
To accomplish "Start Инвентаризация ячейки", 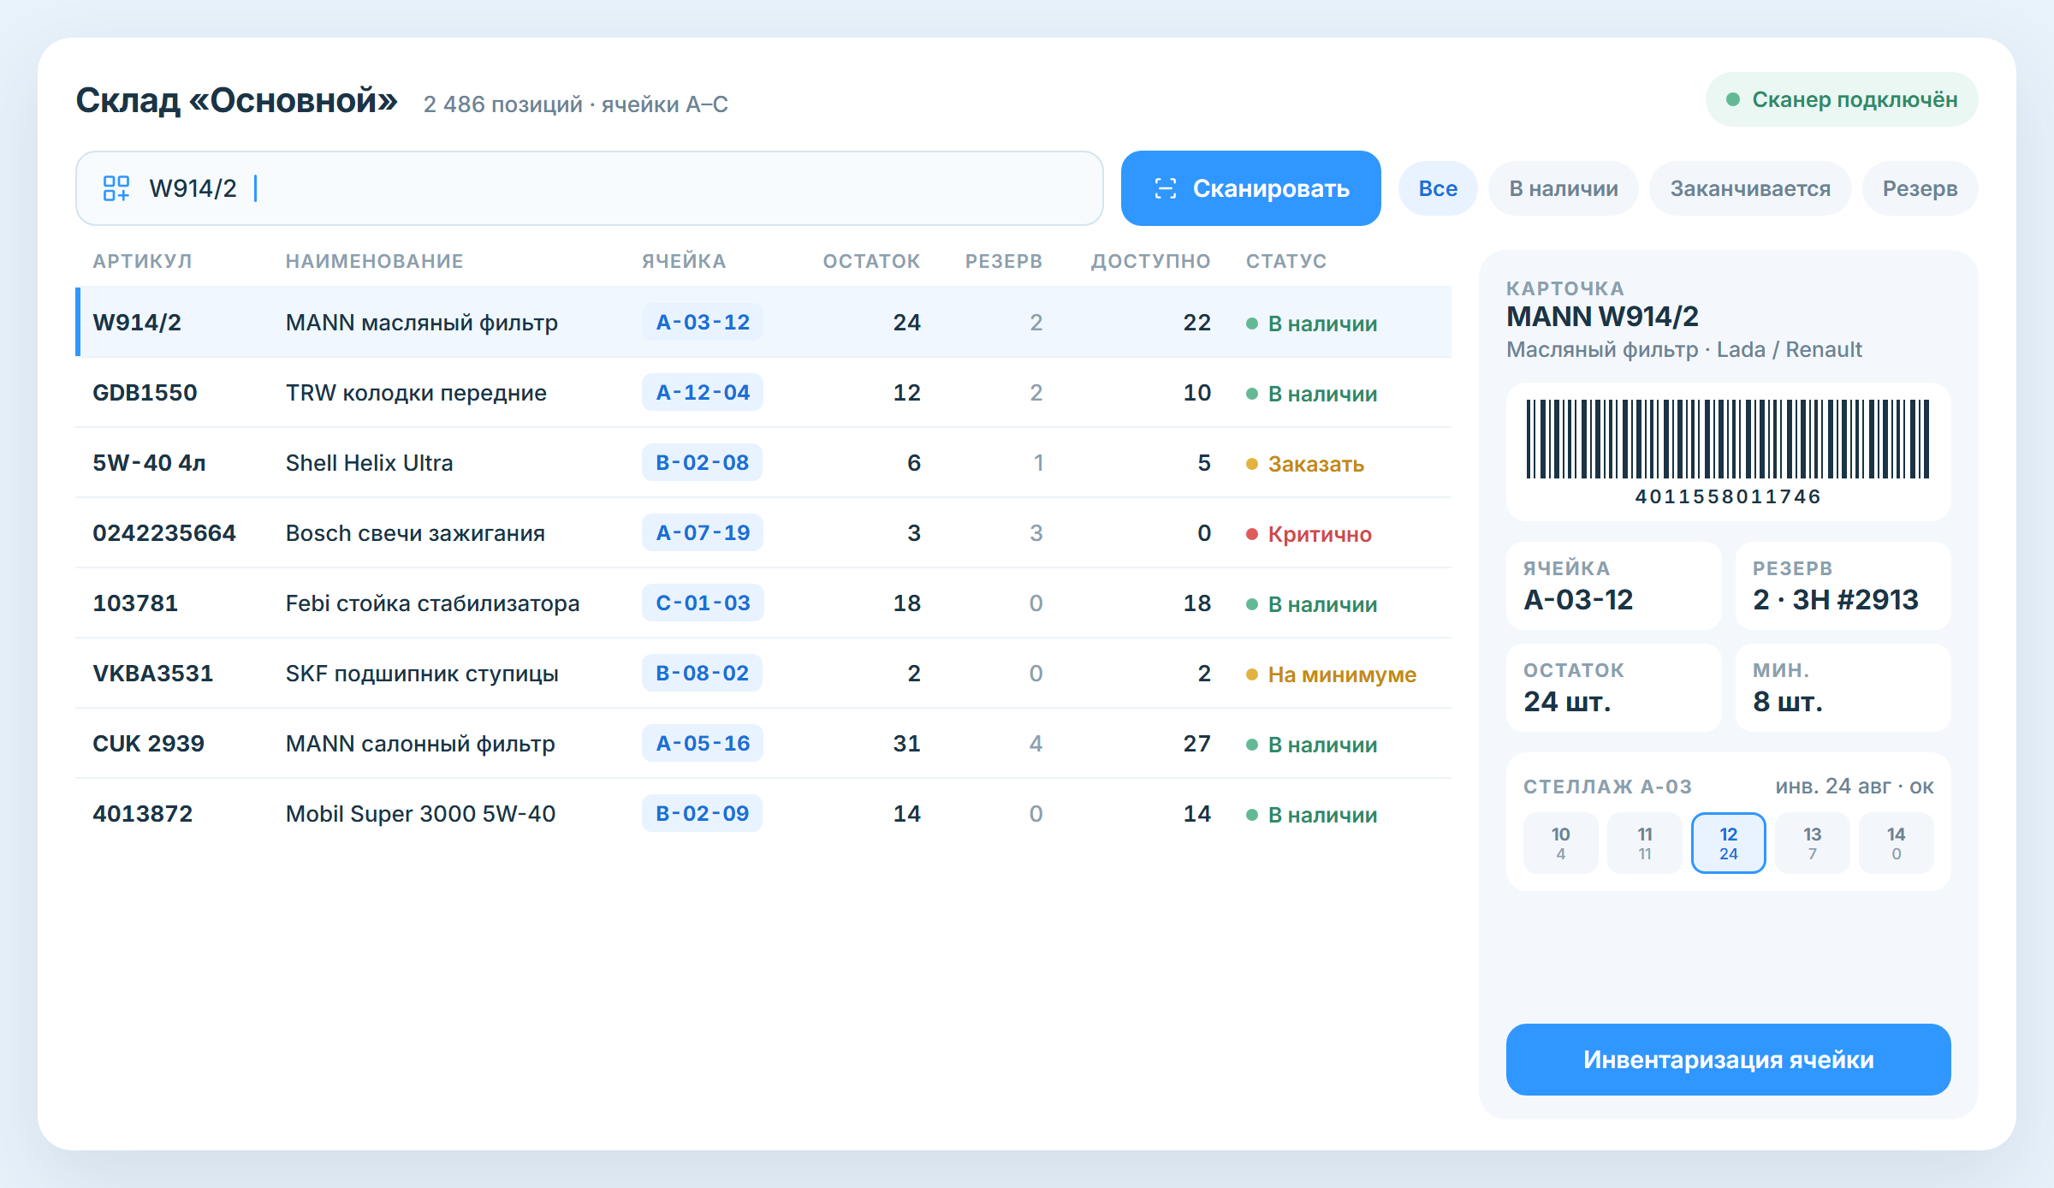I will (x=1728, y=1060).
